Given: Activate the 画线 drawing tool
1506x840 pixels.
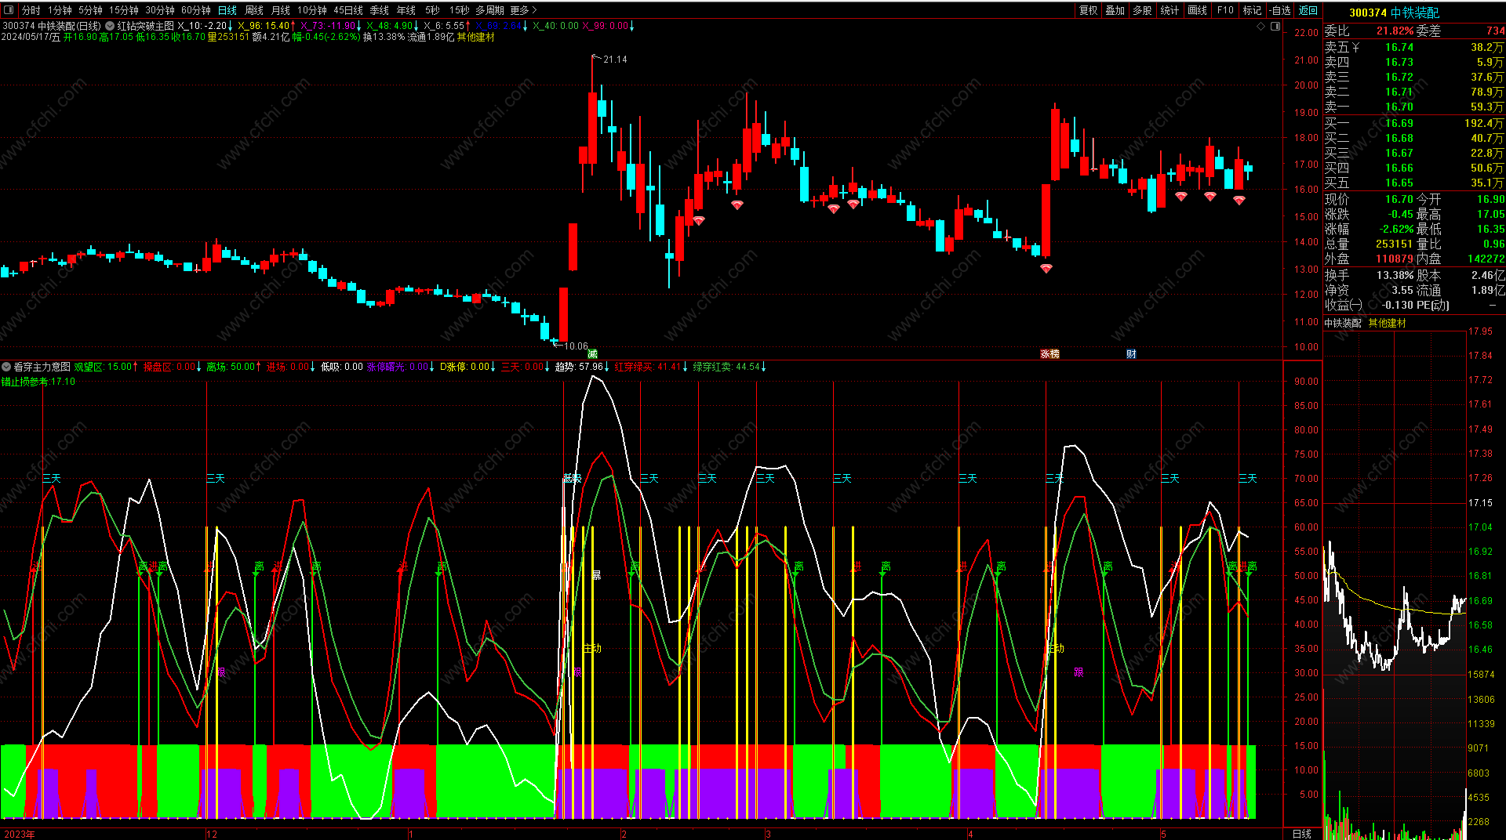Looking at the screenshot, I should (x=1198, y=10).
